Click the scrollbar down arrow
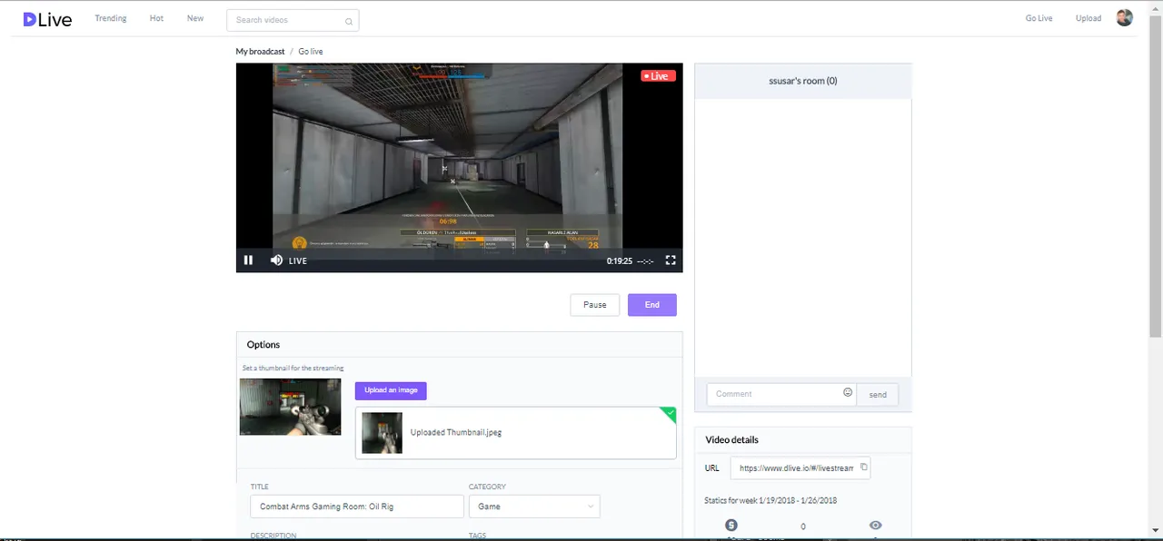The height and width of the screenshot is (541, 1163). [x=1157, y=530]
